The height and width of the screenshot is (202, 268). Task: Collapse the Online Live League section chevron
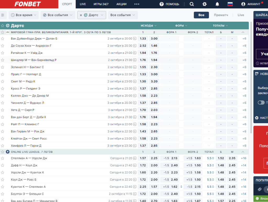point(243,152)
